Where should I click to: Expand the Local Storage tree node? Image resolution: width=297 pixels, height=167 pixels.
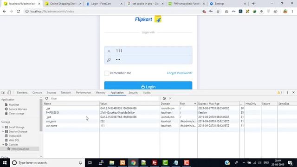click(x=3, y=127)
